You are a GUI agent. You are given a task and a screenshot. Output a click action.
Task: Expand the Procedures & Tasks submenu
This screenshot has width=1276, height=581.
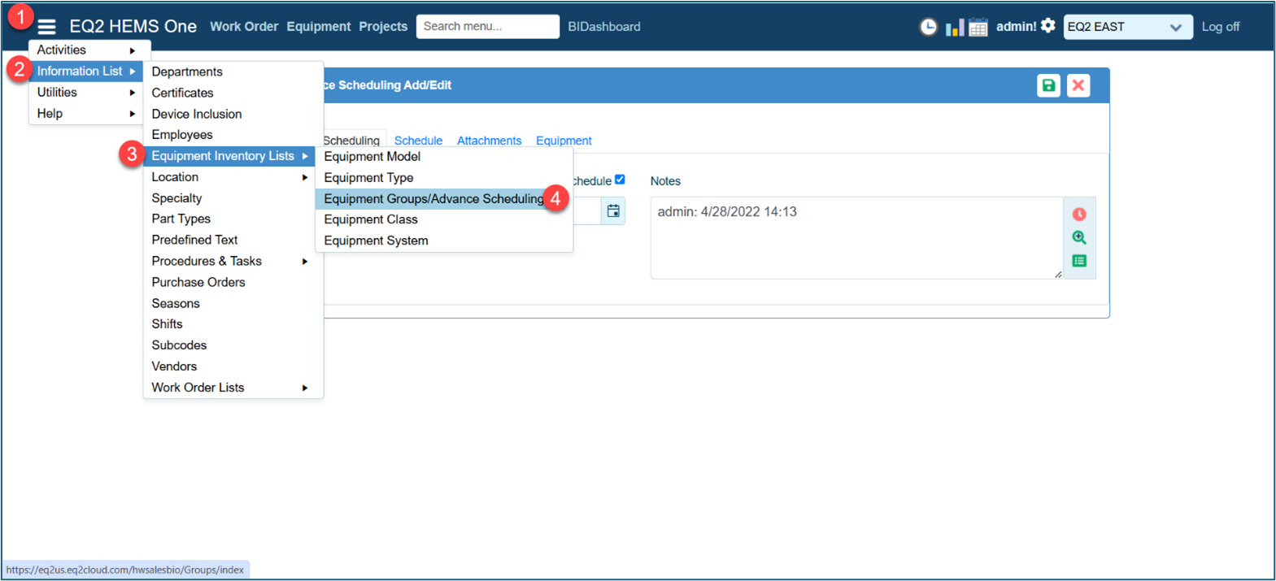[229, 261]
